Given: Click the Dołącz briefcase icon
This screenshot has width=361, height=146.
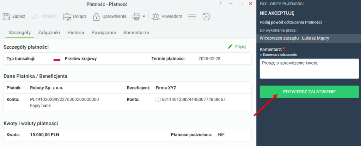Looking at the screenshot, I should click(x=67, y=16).
